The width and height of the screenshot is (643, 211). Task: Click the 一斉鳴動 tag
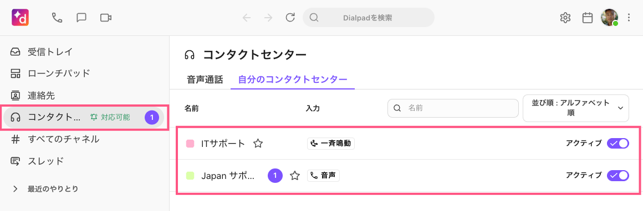click(330, 144)
